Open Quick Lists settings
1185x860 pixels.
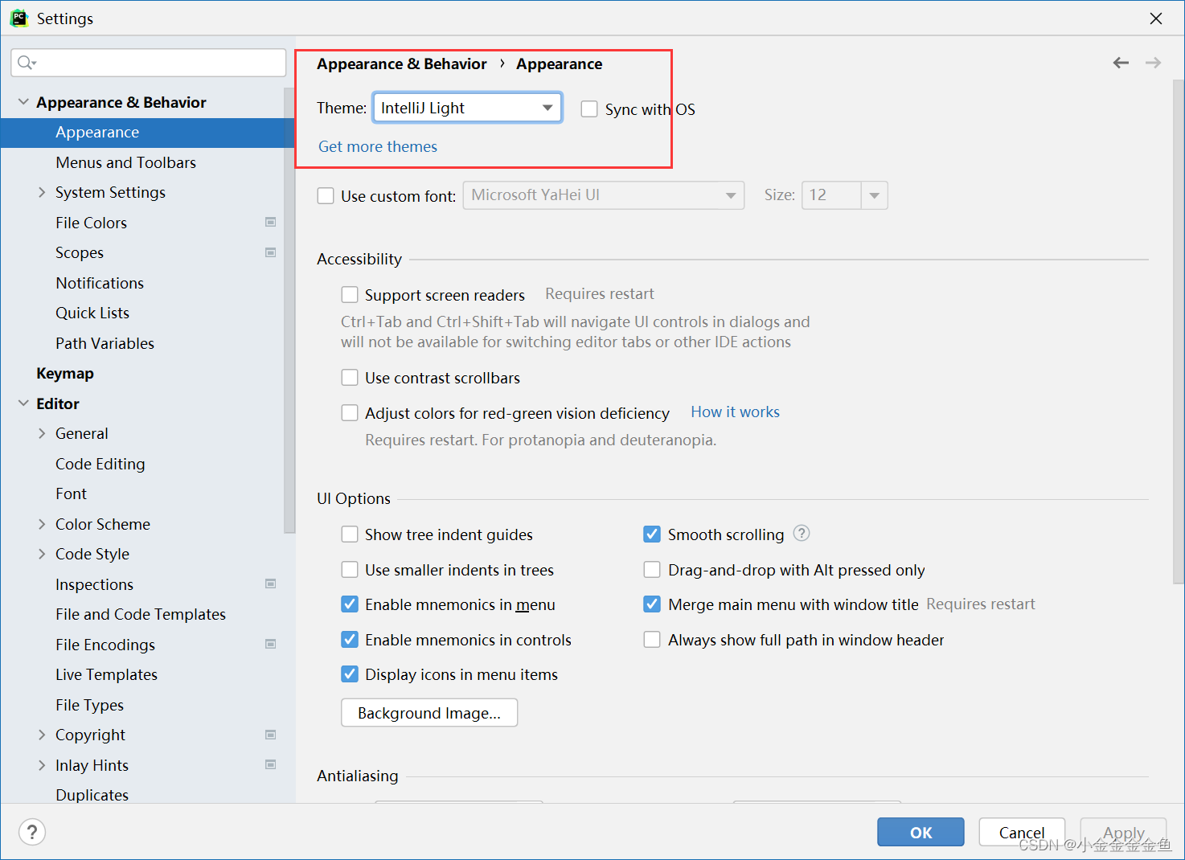(92, 313)
